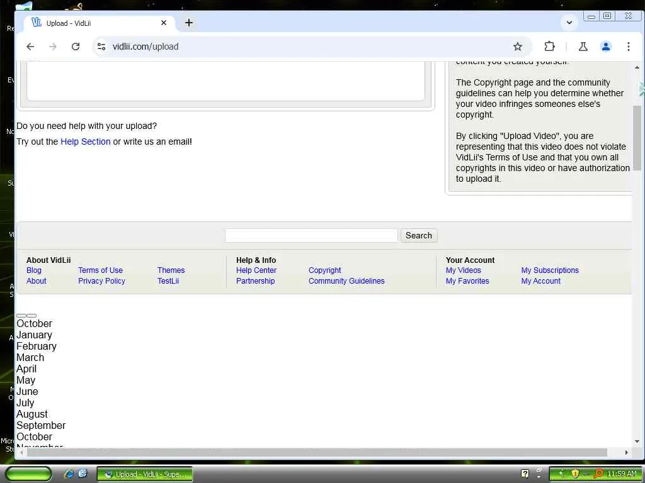Open the Chrome profile avatar
The width and height of the screenshot is (645, 483).
coord(605,47)
